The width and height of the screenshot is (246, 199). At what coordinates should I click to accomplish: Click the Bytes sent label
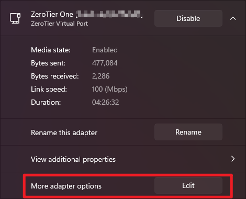pyautogui.click(x=48, y=63)
